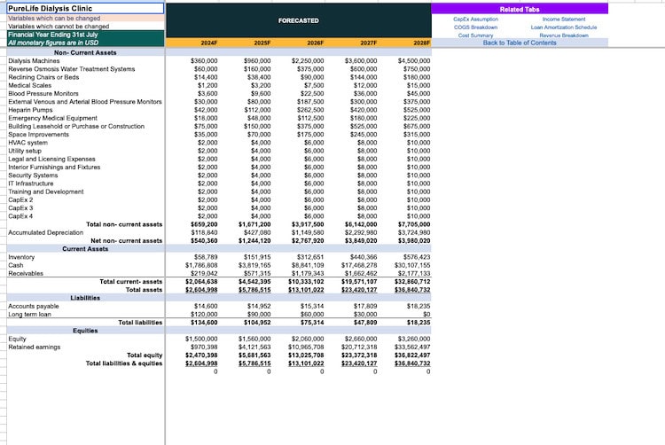Open the Loan Amortization Schedule link
665x445 pixels.
coord(564,27)
